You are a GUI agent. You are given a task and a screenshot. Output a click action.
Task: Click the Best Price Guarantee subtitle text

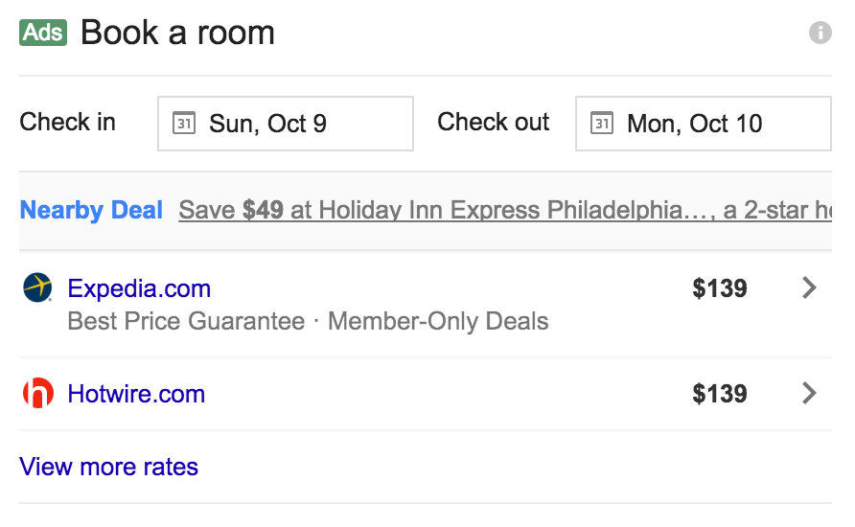tap(186, 321)
